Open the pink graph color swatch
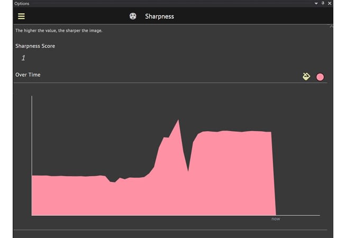 coord(320,77)
